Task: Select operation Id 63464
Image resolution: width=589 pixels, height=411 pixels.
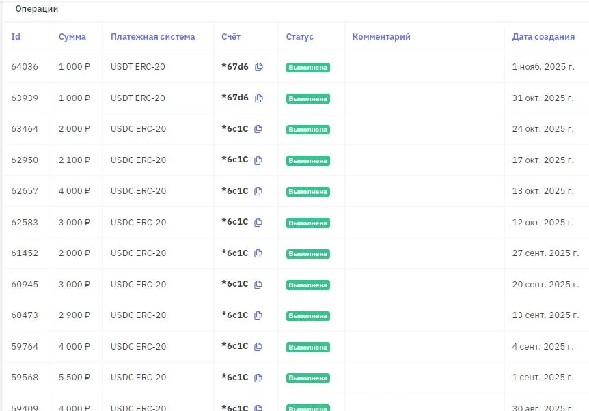Action: 25,129
